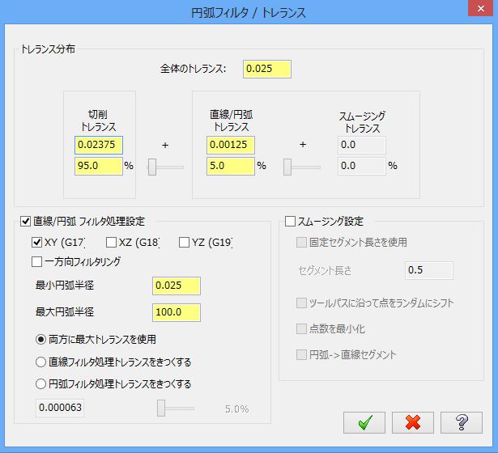Image resolution: width=498 pixels, height=453 pixels.
Task: Select 円弧フィルタ処理トレランスをきつくする radio option
Action: click(40, 384)
